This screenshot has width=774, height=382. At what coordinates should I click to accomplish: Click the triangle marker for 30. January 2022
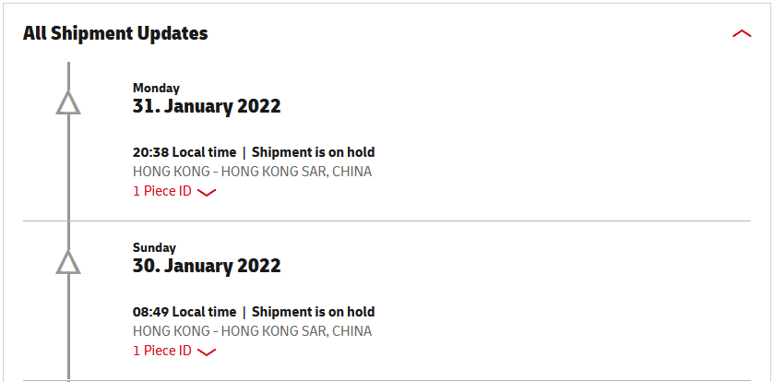coord(68,261)
